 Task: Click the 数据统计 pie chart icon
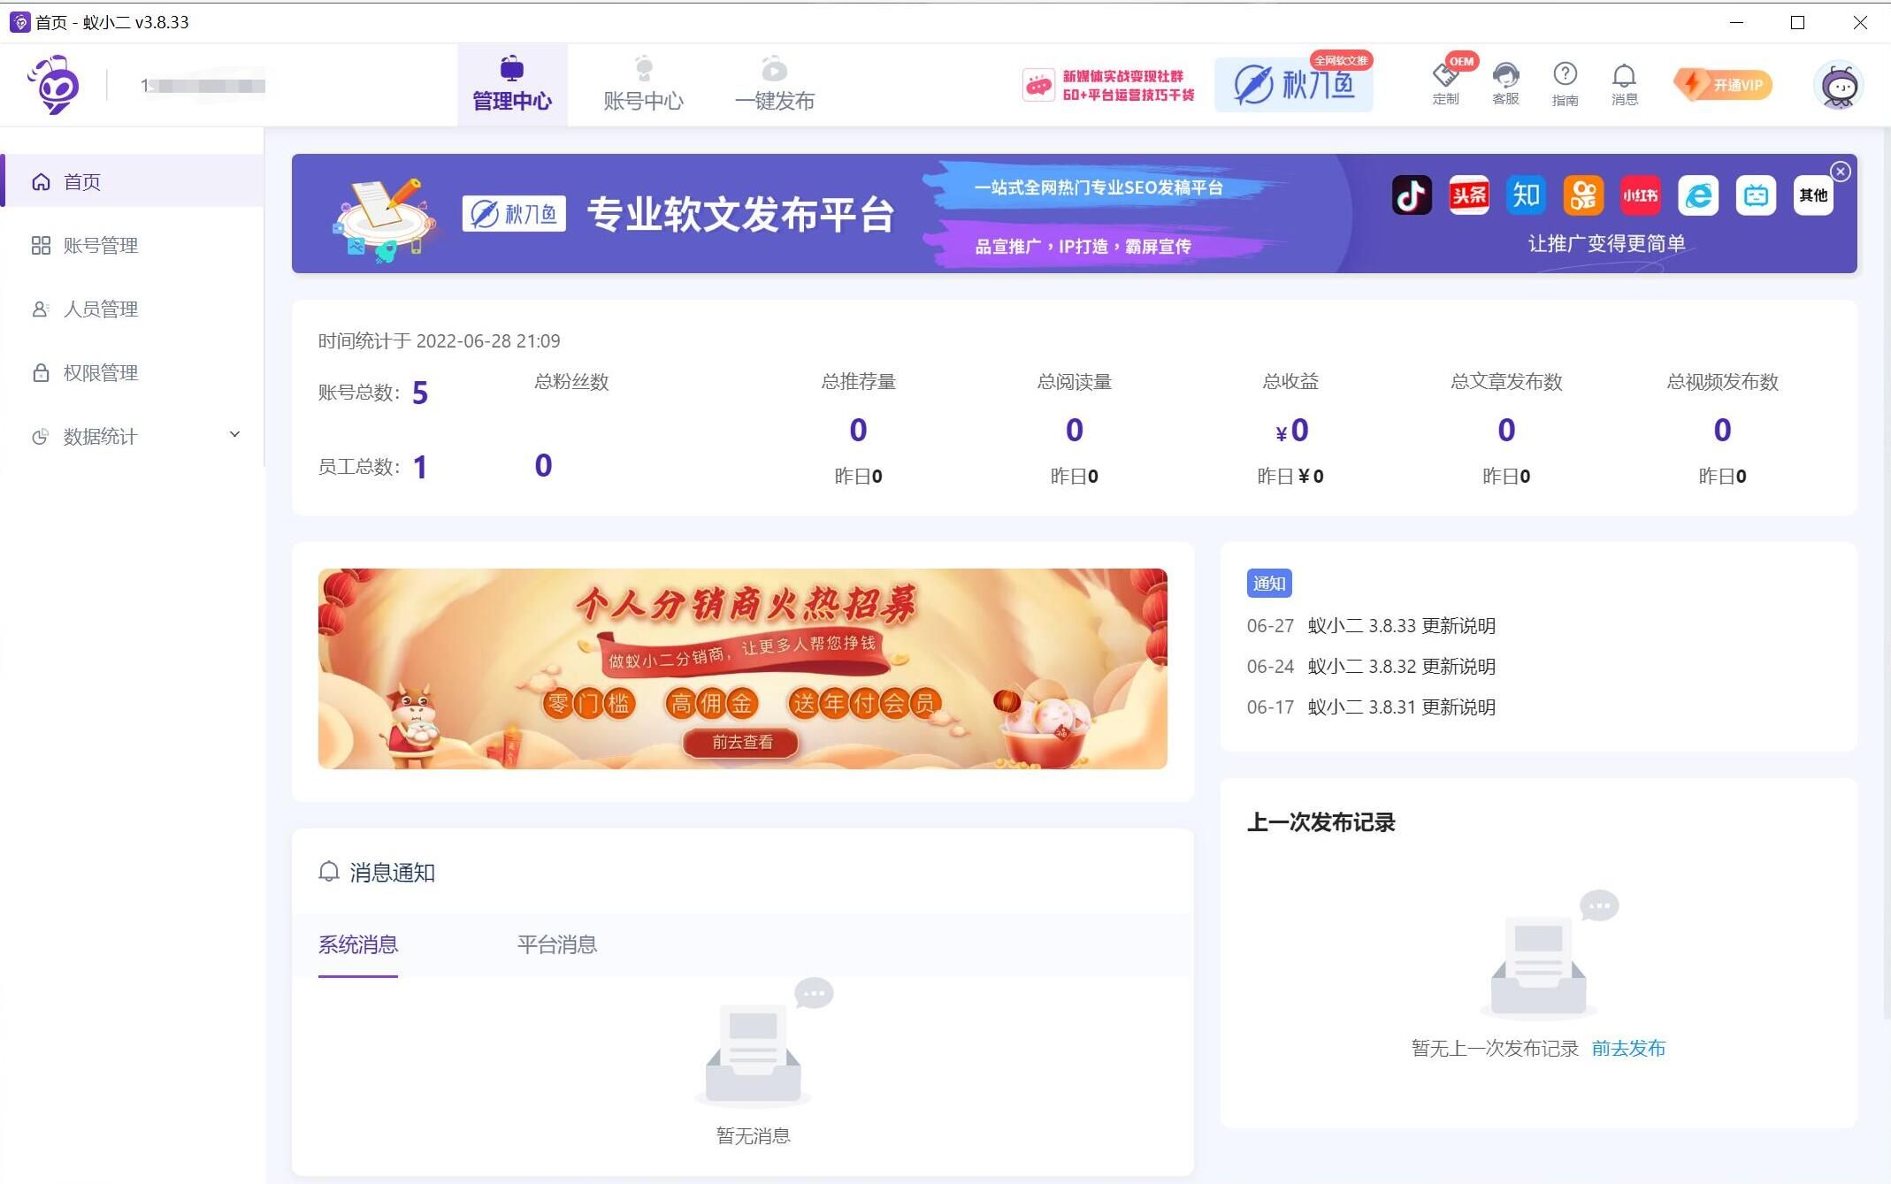(41, 436)
